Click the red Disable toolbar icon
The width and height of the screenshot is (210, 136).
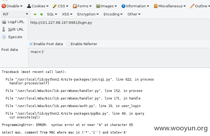pos(4,6)
